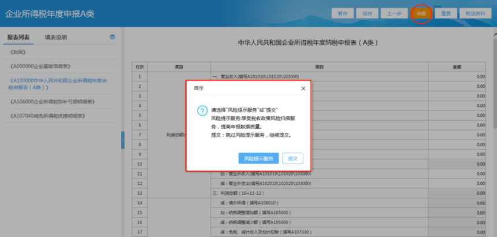Open 《A000000企业基础信息表》 in the list

pos(40,66)
